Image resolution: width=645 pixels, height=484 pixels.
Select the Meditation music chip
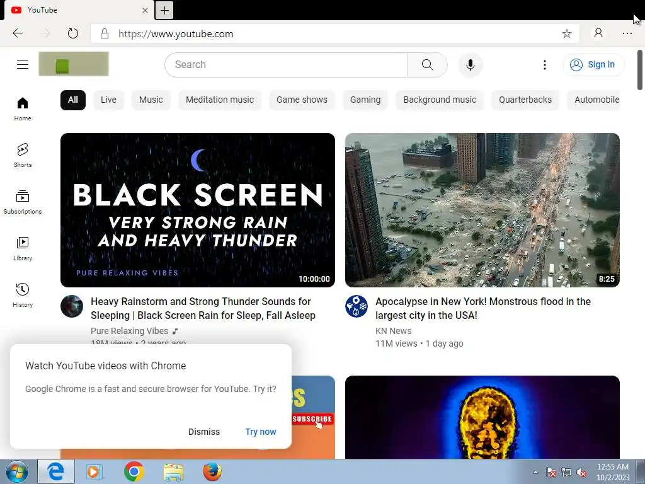[220, 100]
